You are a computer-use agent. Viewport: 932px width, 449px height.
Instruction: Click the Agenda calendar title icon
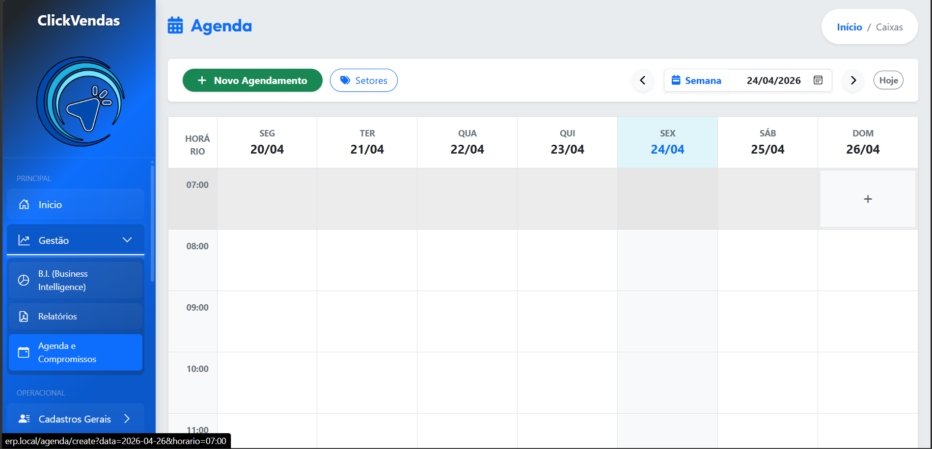(175, 26)
